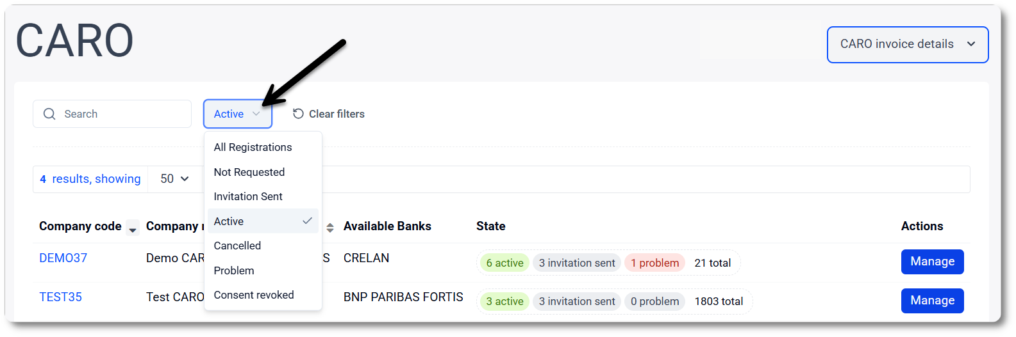Pick Cancelled in the filter menu
Viewport: 1016px width, 337px height.
click(x=237, y=246)
